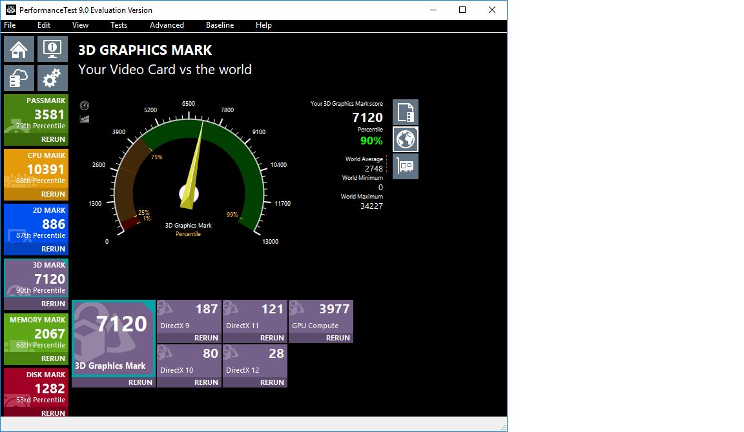744x432 pixels.
Task: Rerun the DirectX 12 test
Action: (x=272, y=382)
